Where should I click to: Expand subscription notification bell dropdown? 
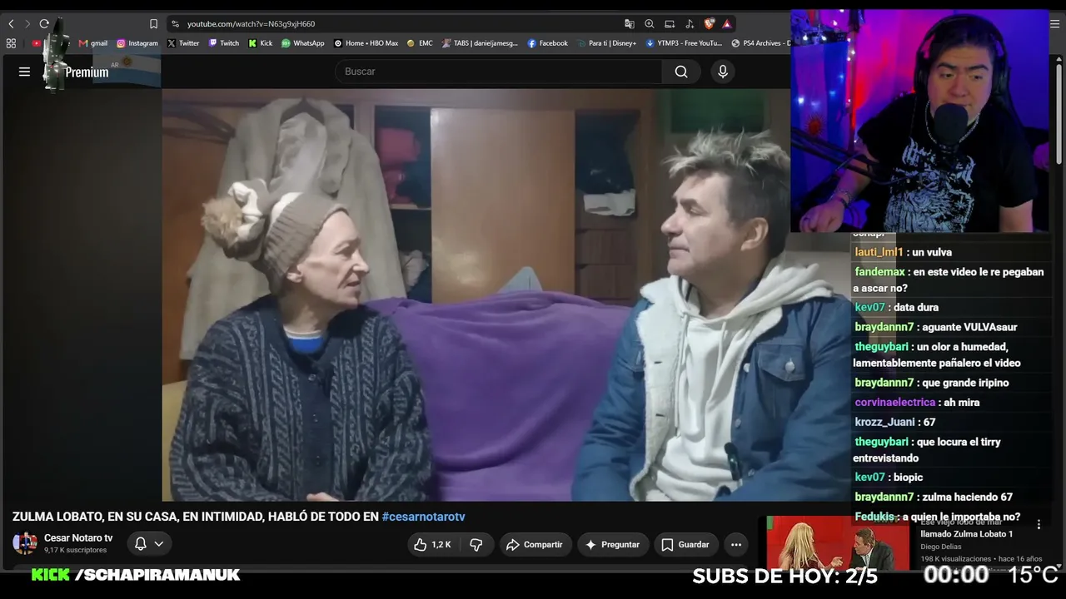tap(149, 544)
